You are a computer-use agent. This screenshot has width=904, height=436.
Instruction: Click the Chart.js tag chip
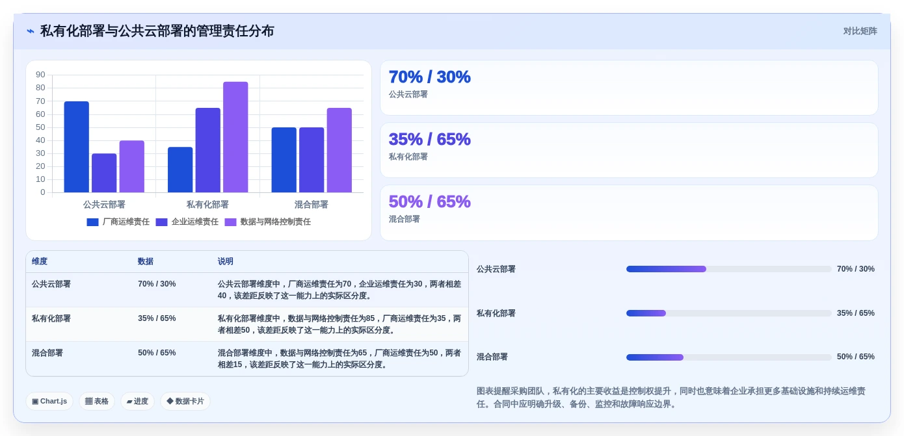click(x=49, y=402)
